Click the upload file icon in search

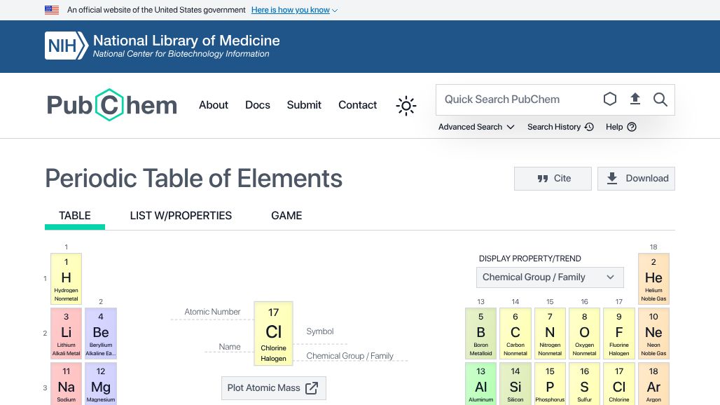(635, 99)
